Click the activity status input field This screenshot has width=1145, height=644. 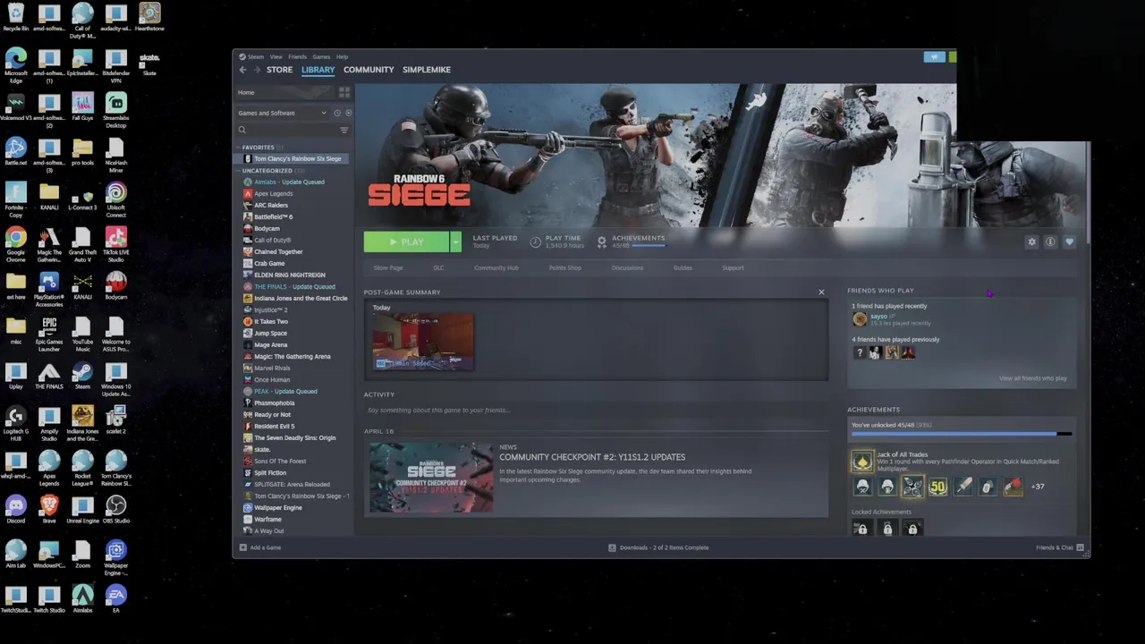596,410
